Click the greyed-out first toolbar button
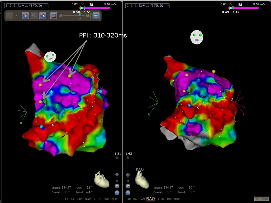Viewport: 271px width, 203px height. tap(10, 16)
